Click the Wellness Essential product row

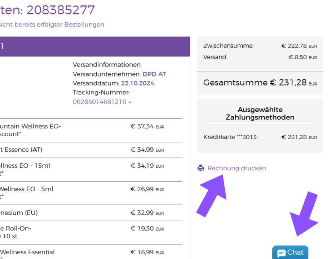click(28, 252)
